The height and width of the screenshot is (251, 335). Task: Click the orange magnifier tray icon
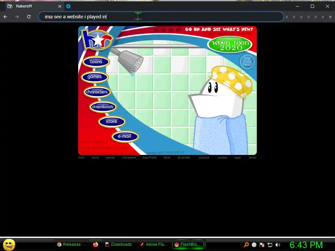tap(246, 245)
